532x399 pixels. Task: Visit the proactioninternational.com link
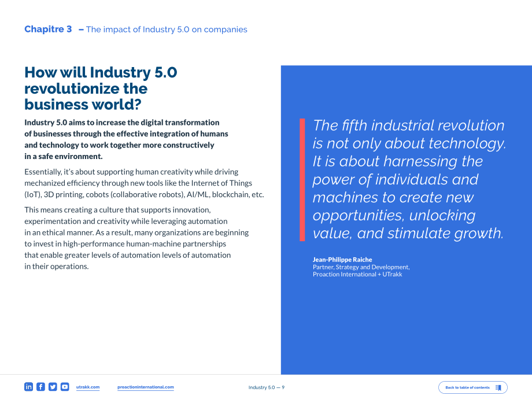pos(146,387)
